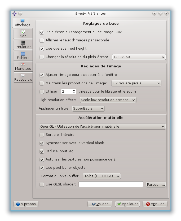181x221 pixels.
Task: Click the round pin button in title bar
Action: click(x=20, y=14)
